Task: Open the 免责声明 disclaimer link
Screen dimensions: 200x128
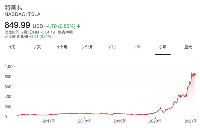Action: click(x=65, y=32)
